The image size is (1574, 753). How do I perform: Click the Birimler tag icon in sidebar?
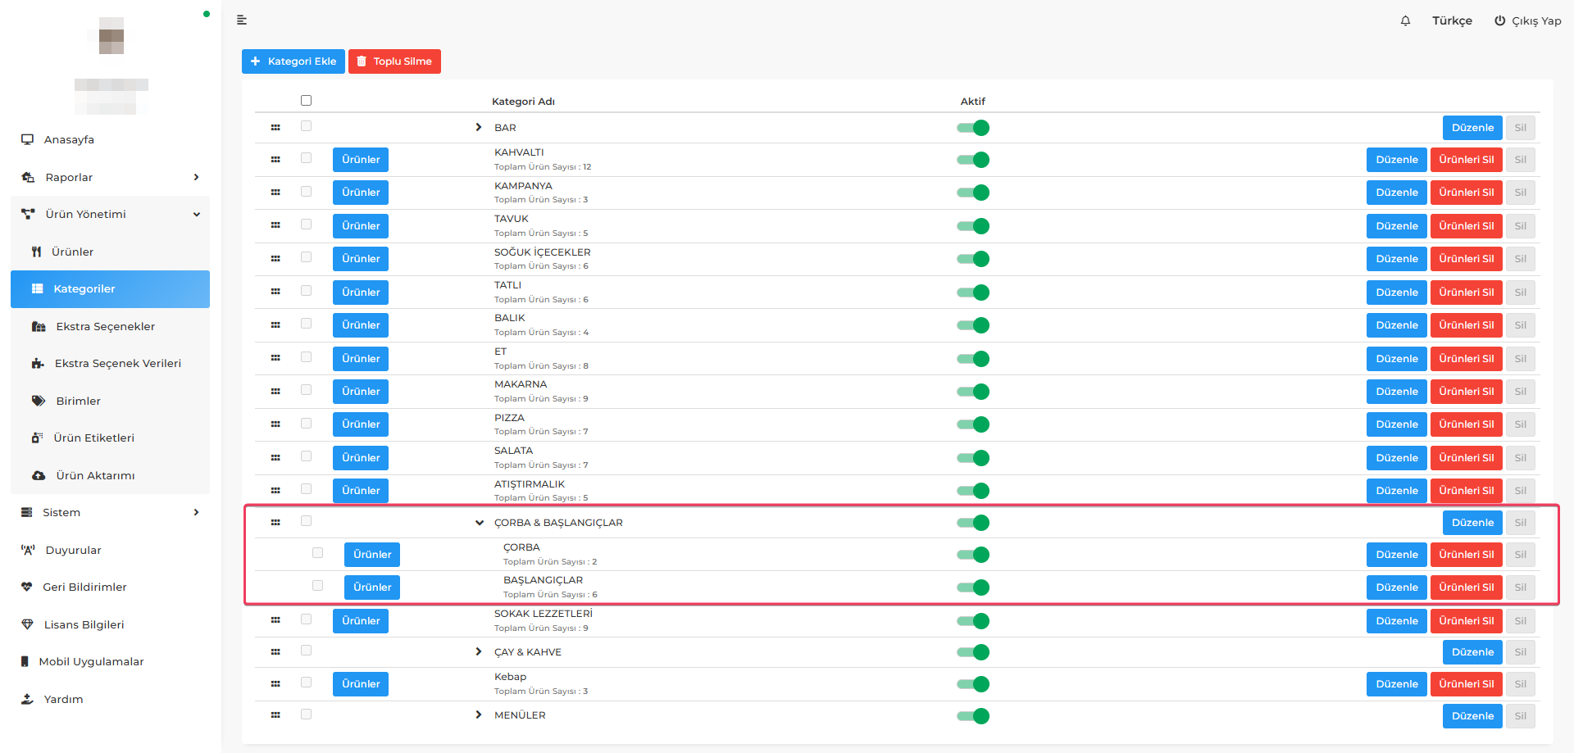39,401
